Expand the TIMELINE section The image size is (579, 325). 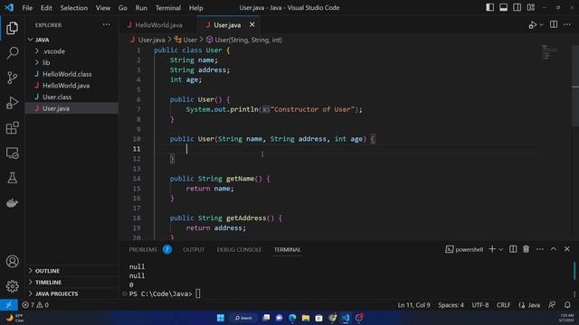click(71, 283)
